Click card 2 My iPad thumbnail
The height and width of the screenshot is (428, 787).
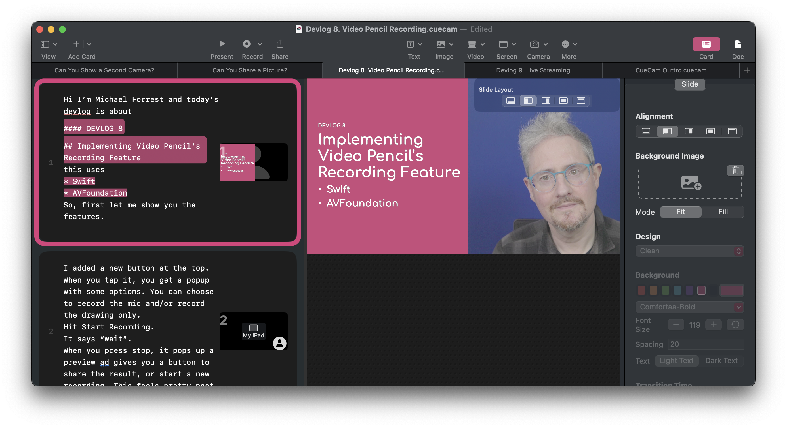(x=253, y=331)
